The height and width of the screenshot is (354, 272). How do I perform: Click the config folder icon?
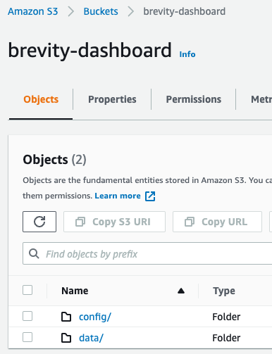(x=66, y=317)
